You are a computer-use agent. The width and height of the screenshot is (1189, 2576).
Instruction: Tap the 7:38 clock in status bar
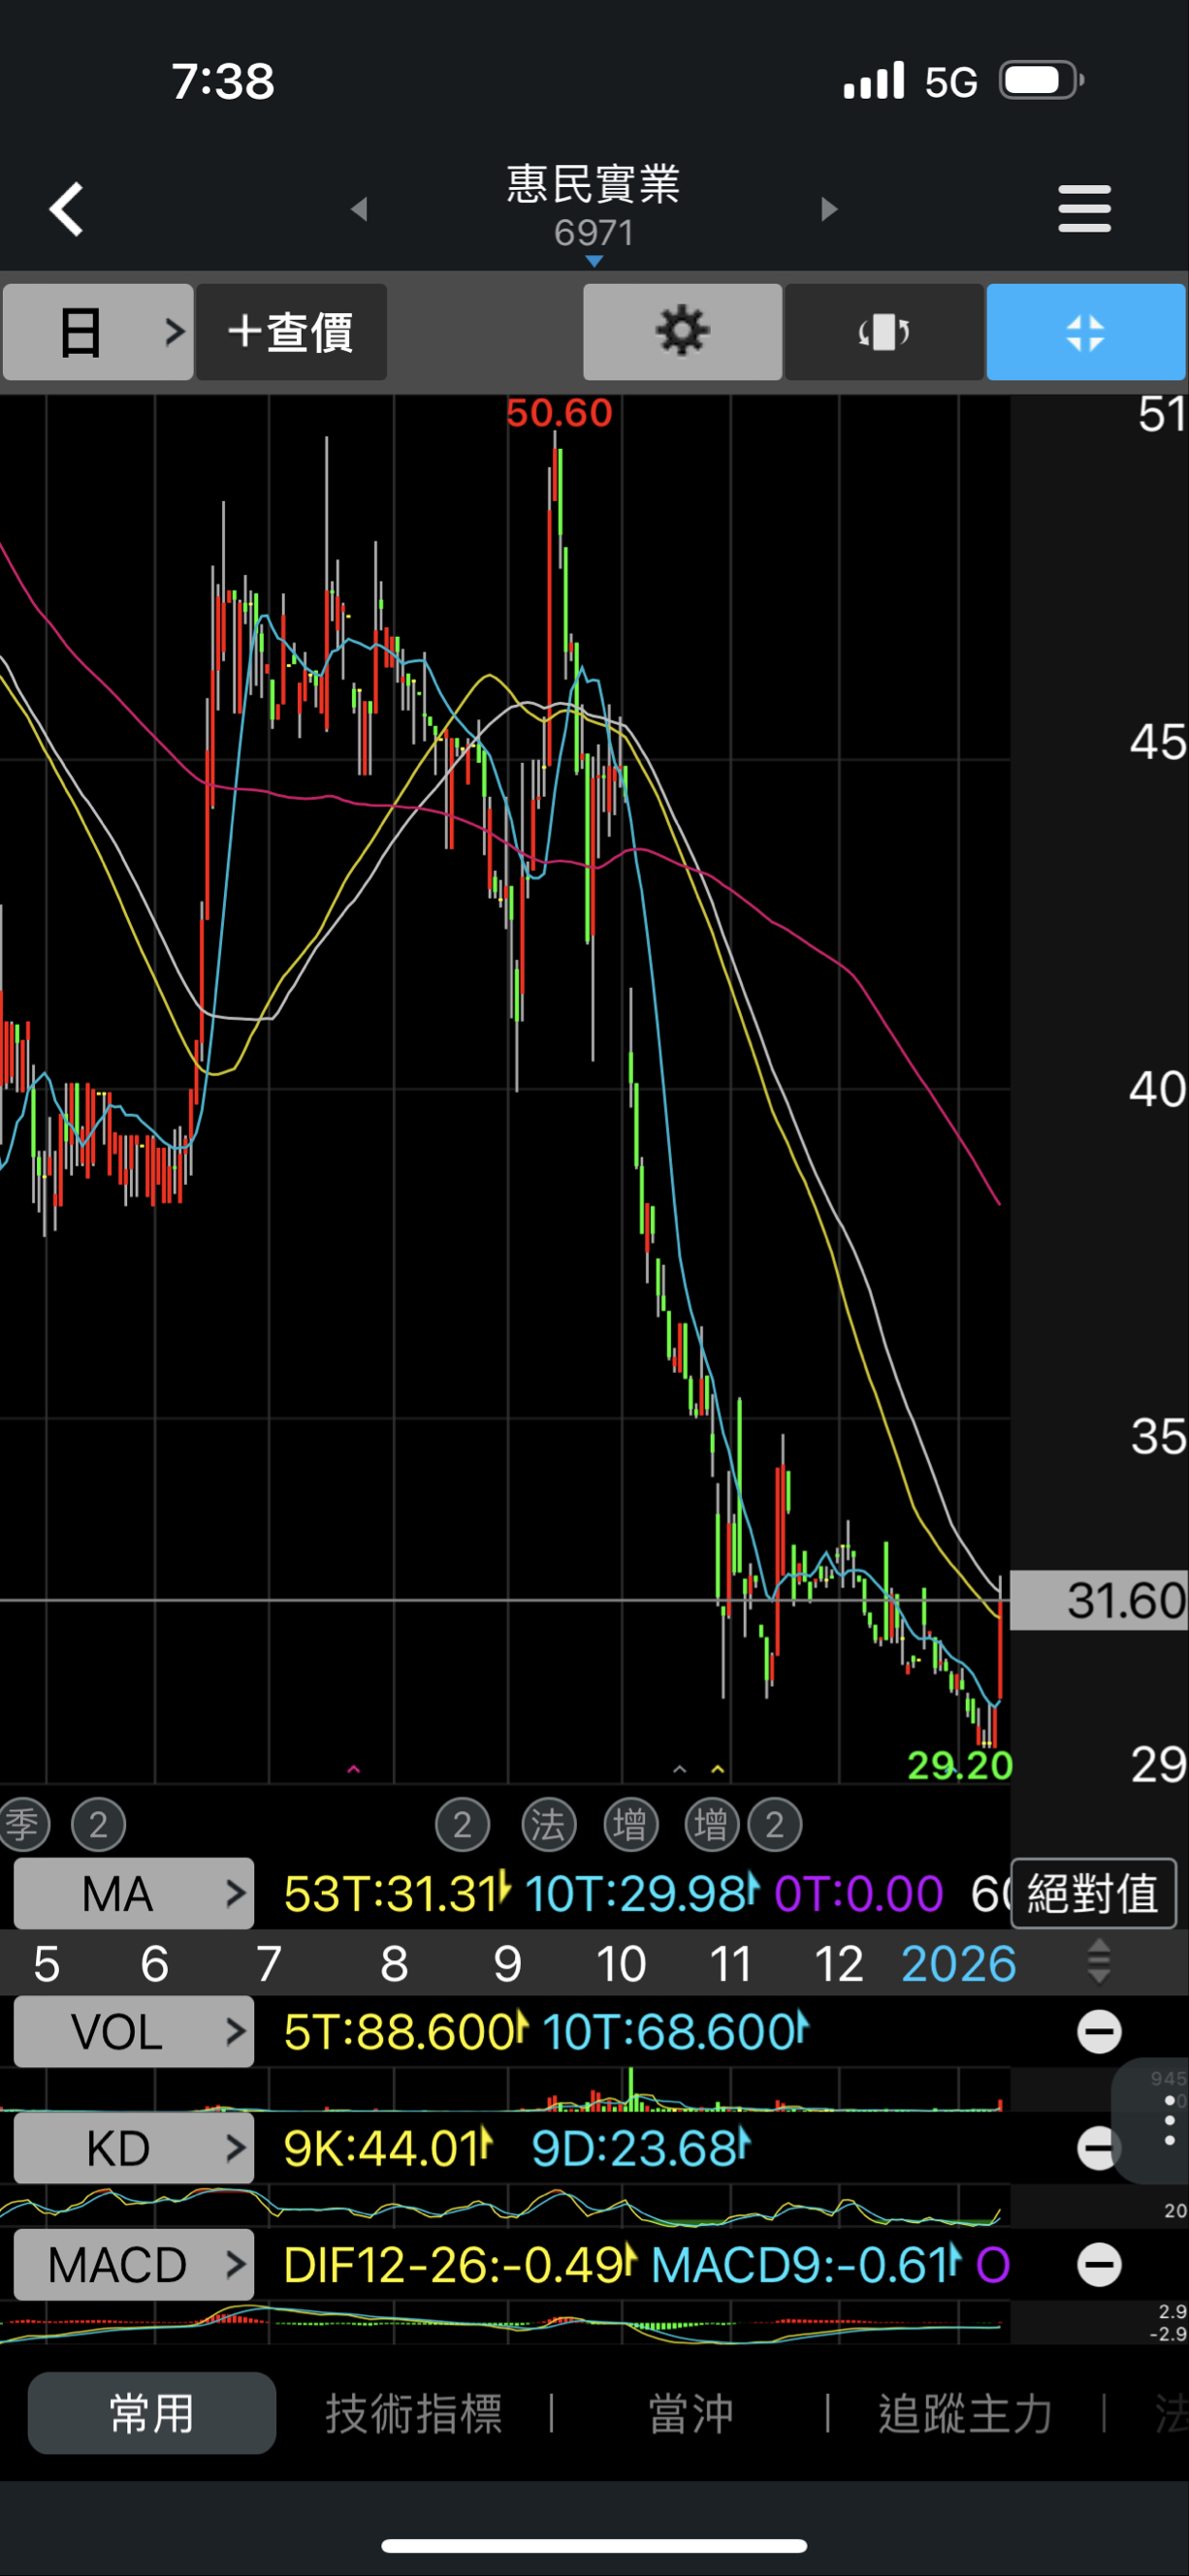(x=222, y=81)
